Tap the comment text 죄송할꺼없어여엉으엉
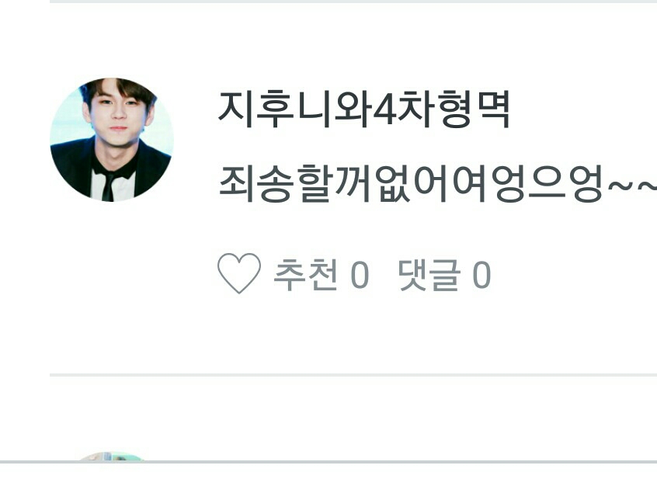The height and width of the screenshot is (493, 657). 411,184
